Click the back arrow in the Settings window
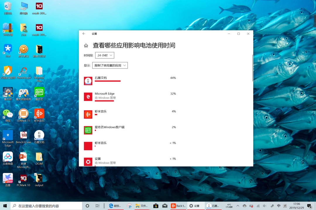Screen dimensions: 316x210 tap(84, 34)
